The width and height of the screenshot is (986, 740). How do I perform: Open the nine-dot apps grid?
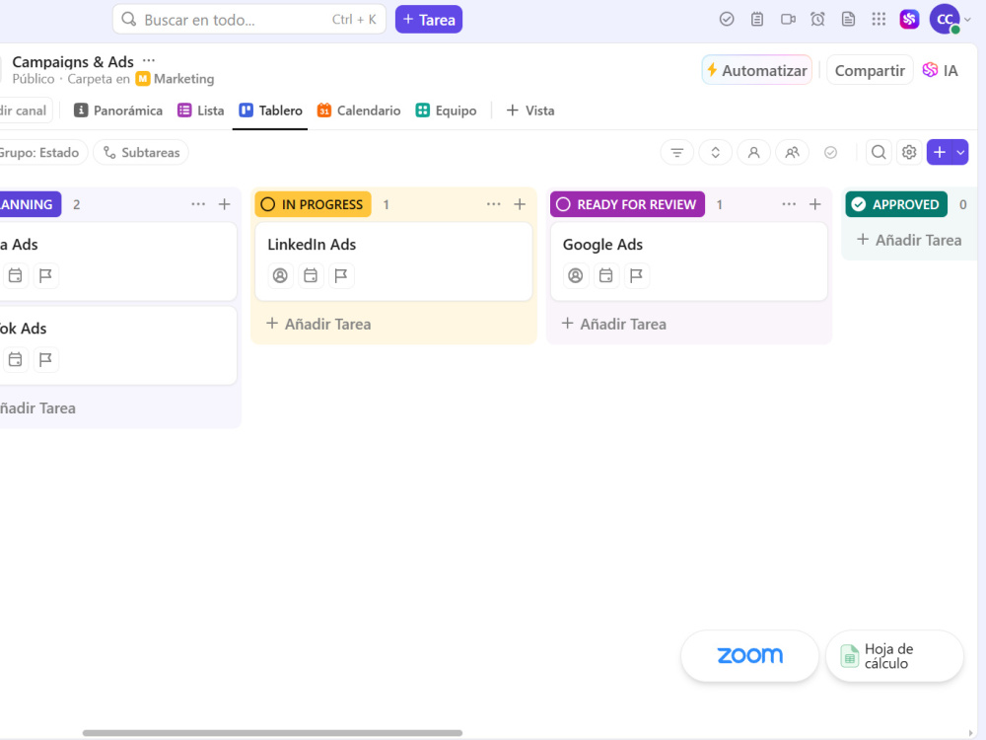tap(879, 20)
